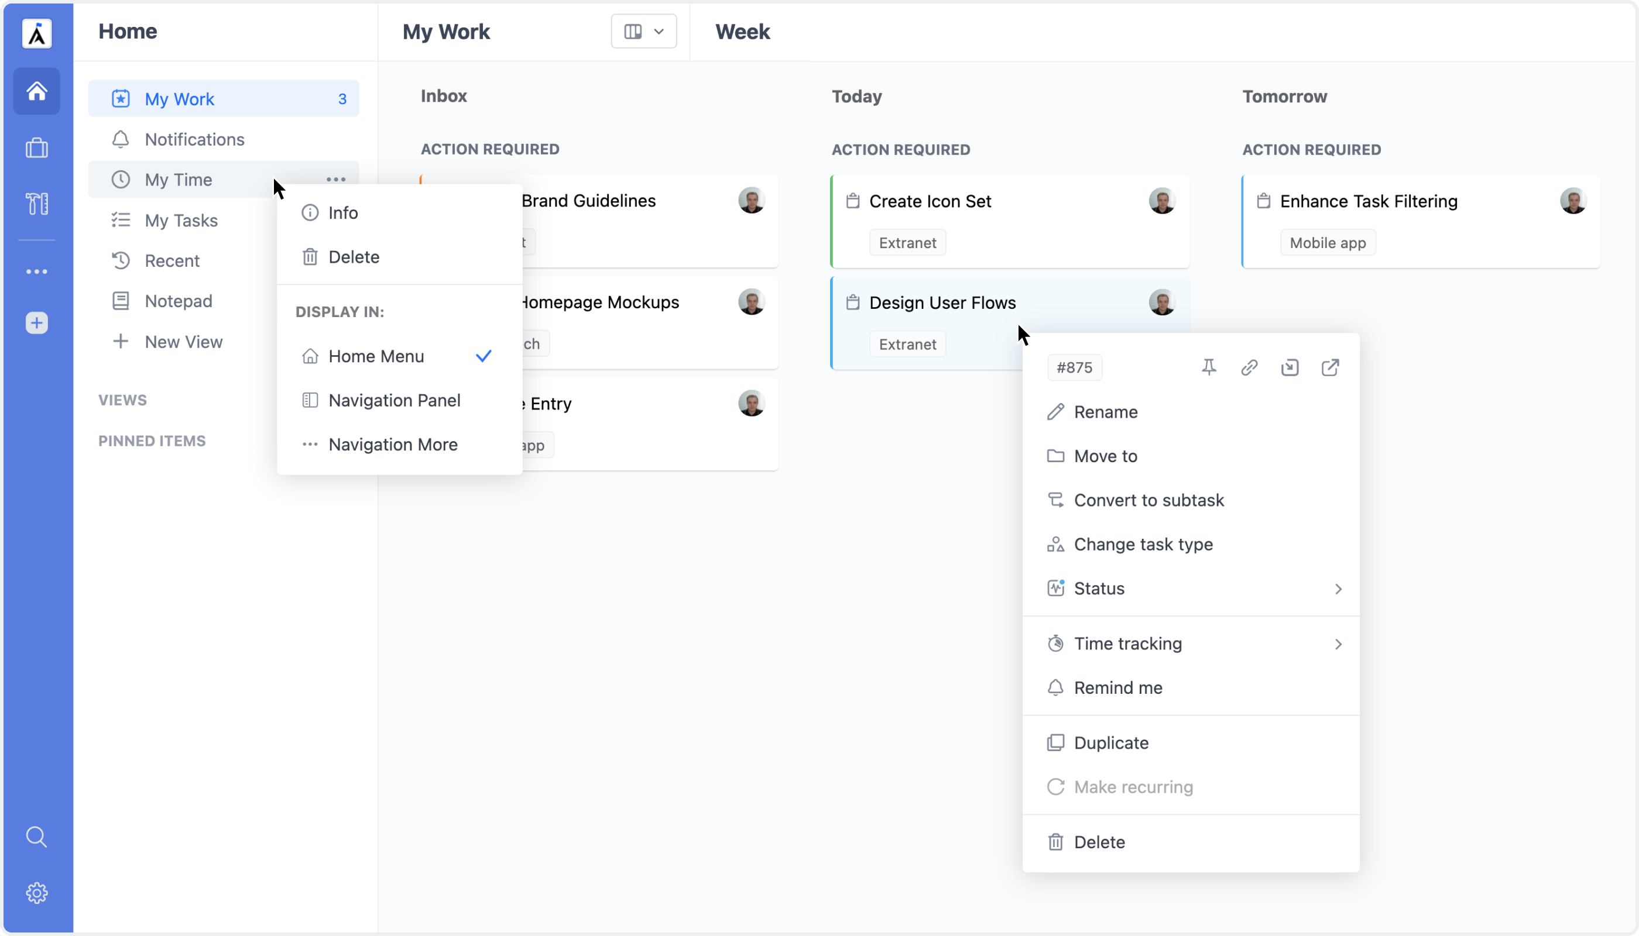Image resolution: width=1639 pixels, height=936 pixels.
Task: Click the duplicate to clipboard icon on #875
Action: click(x=1290, y=368)
